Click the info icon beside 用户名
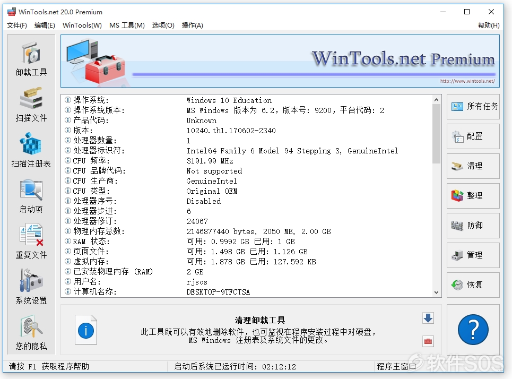The height and width of the screenshot is (379, 512). coord(67,281)
